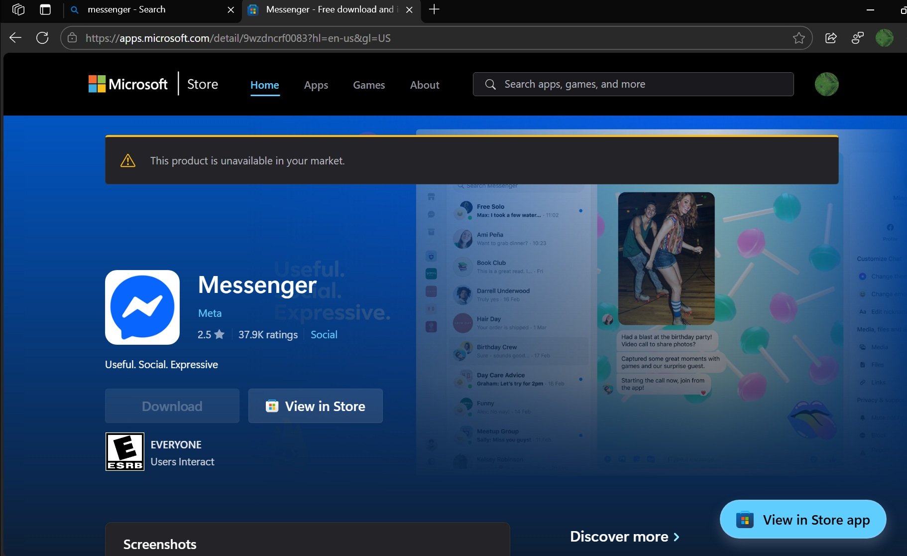Open the Games section of the Store
The image size is (907, 556).
[368, 85]
